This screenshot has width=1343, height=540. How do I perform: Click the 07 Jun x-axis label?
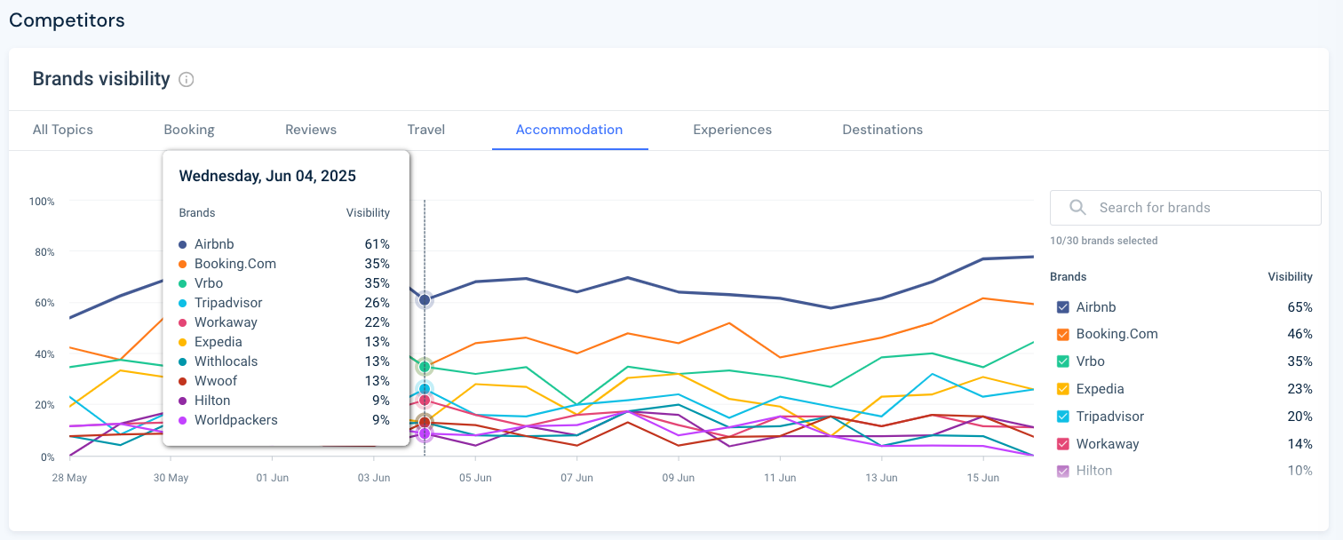point(577,478)
